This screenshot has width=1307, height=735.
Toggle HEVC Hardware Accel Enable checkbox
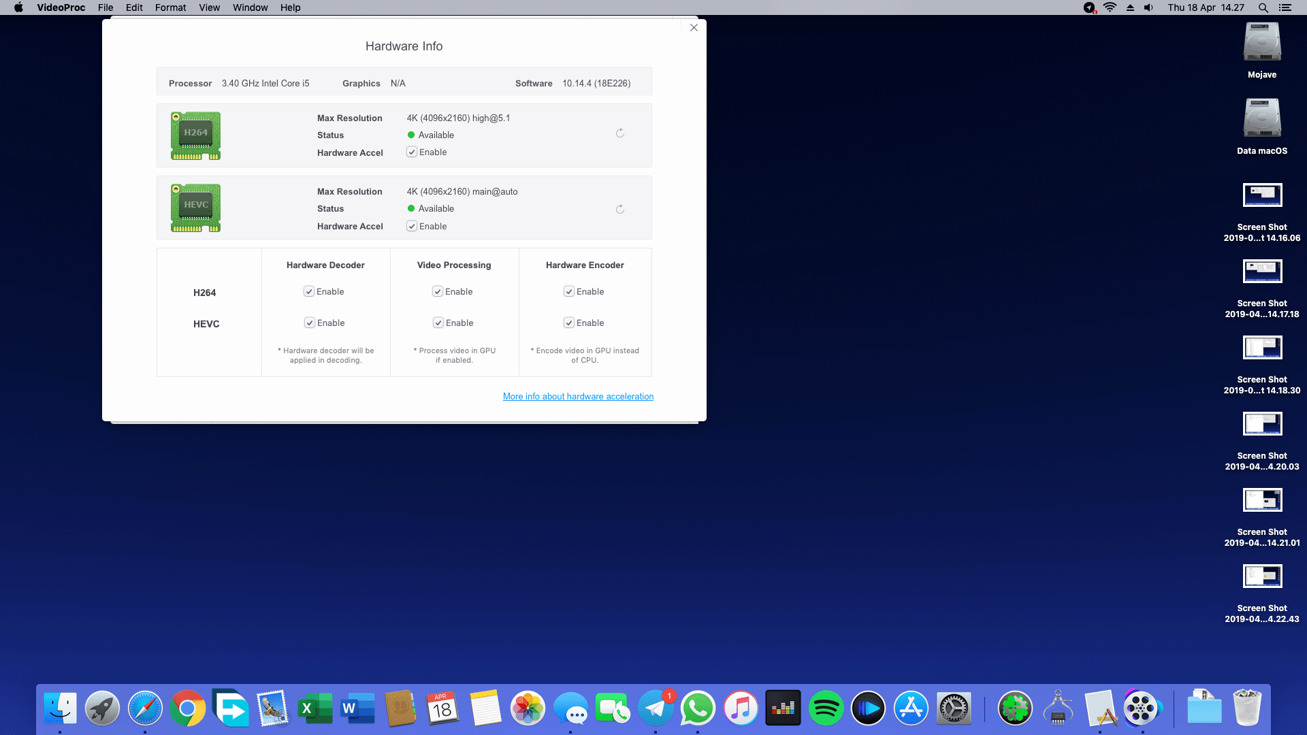coord(412,227)
